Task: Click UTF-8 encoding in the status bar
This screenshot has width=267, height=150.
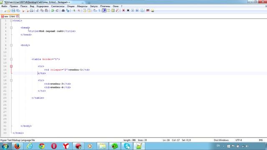Action: [x=239, y=140]
